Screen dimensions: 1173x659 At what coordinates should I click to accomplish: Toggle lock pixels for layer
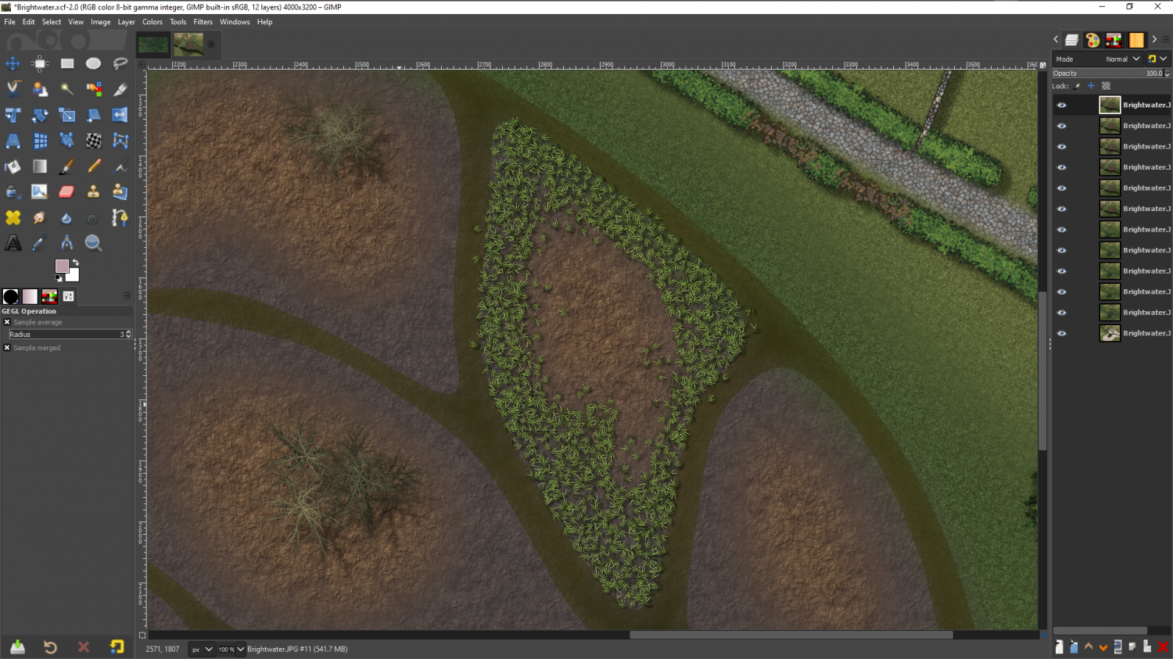[x=1078, y=86]
